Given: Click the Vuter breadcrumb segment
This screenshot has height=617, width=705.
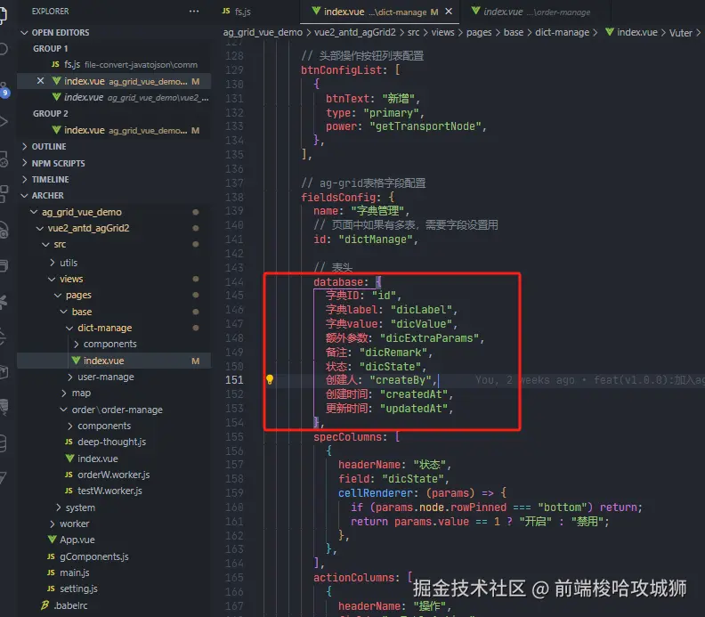Looking at the screenshot, I should [x=681, y=32].
